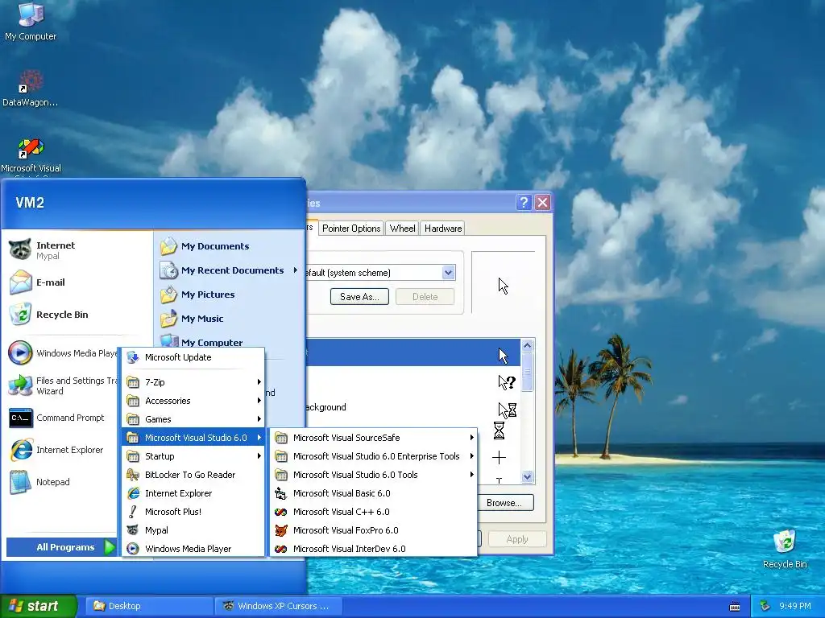This screenshot has width=825, height=618.
Task: Launch BitLocker To Go Reader
Action: [x=193, y=475]
